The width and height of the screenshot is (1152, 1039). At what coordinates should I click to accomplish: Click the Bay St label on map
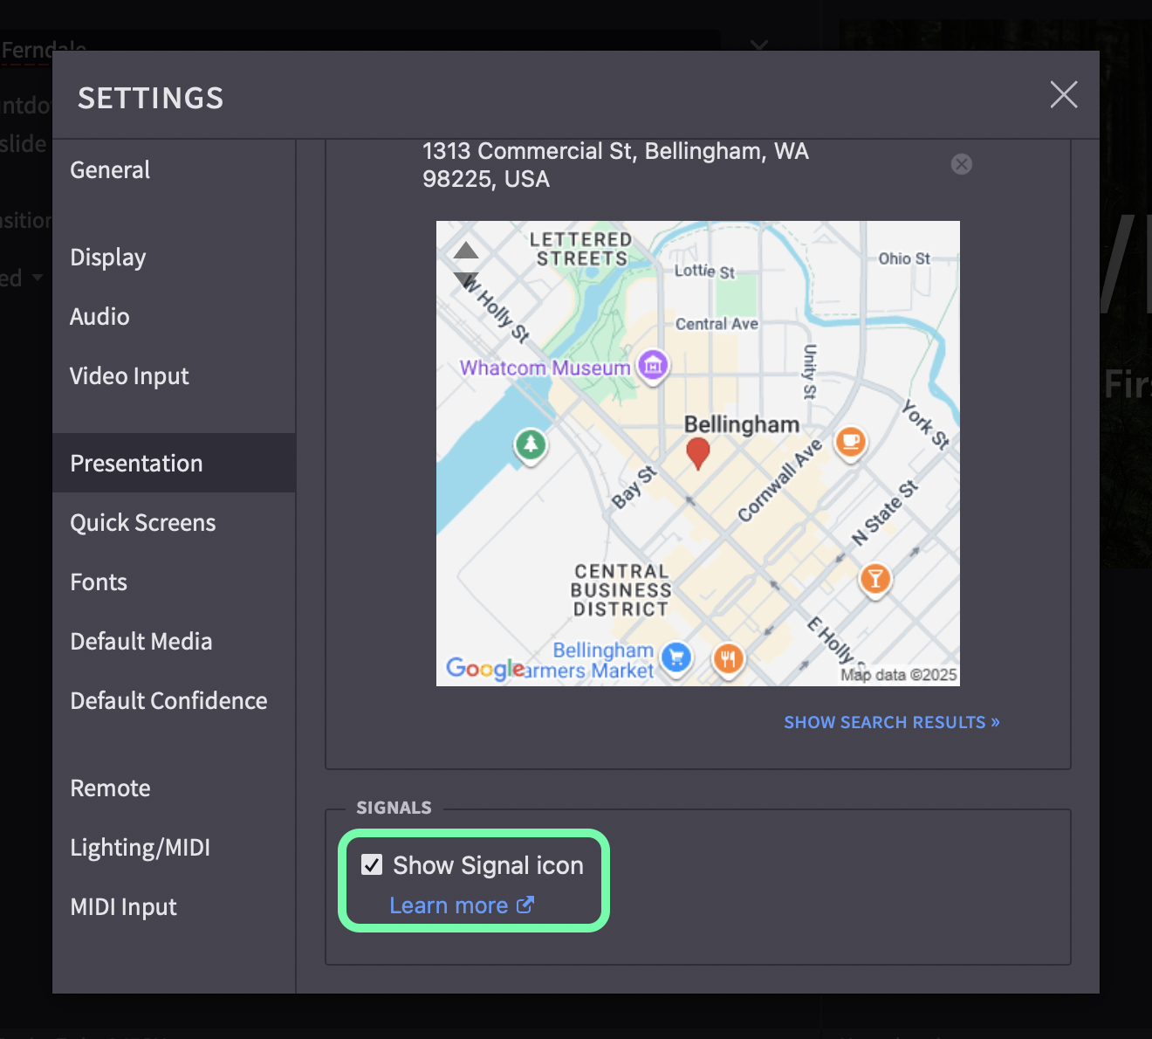pyautogui.click(x=634, y=487)
